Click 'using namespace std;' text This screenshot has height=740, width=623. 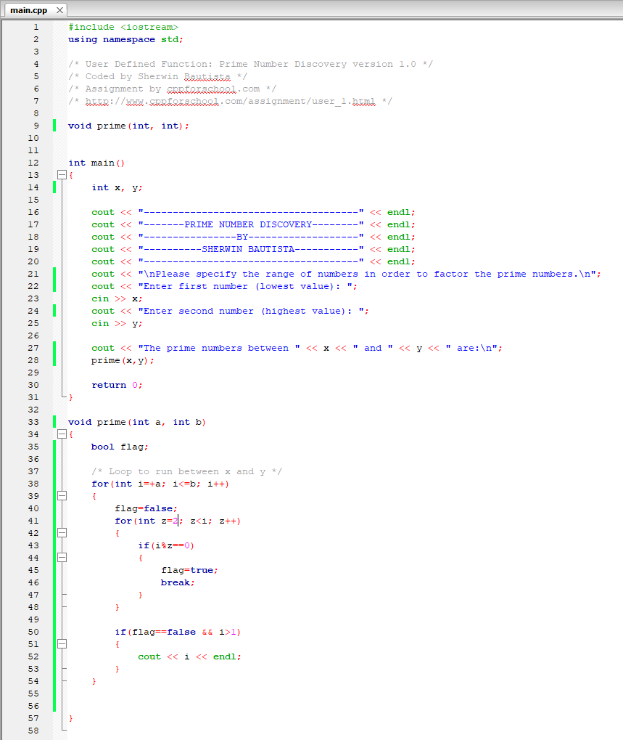point(125,40)
